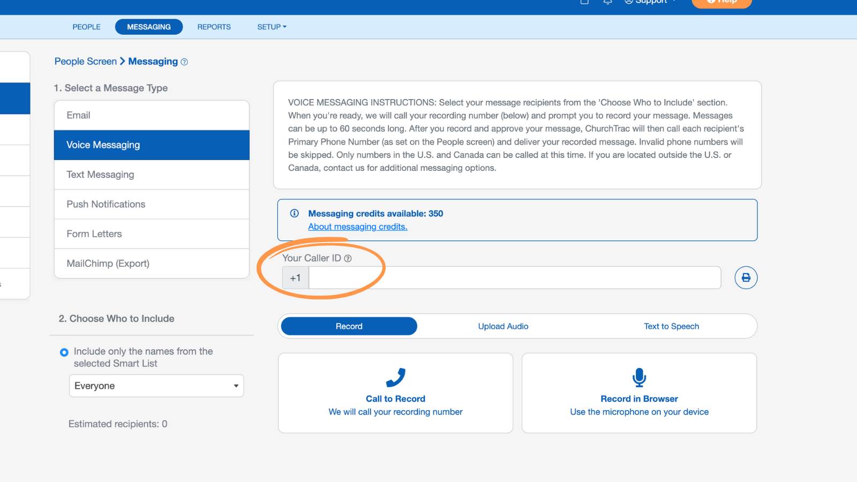
Task: Click help icon next to Messaging heading
Action: click(184, 62)
